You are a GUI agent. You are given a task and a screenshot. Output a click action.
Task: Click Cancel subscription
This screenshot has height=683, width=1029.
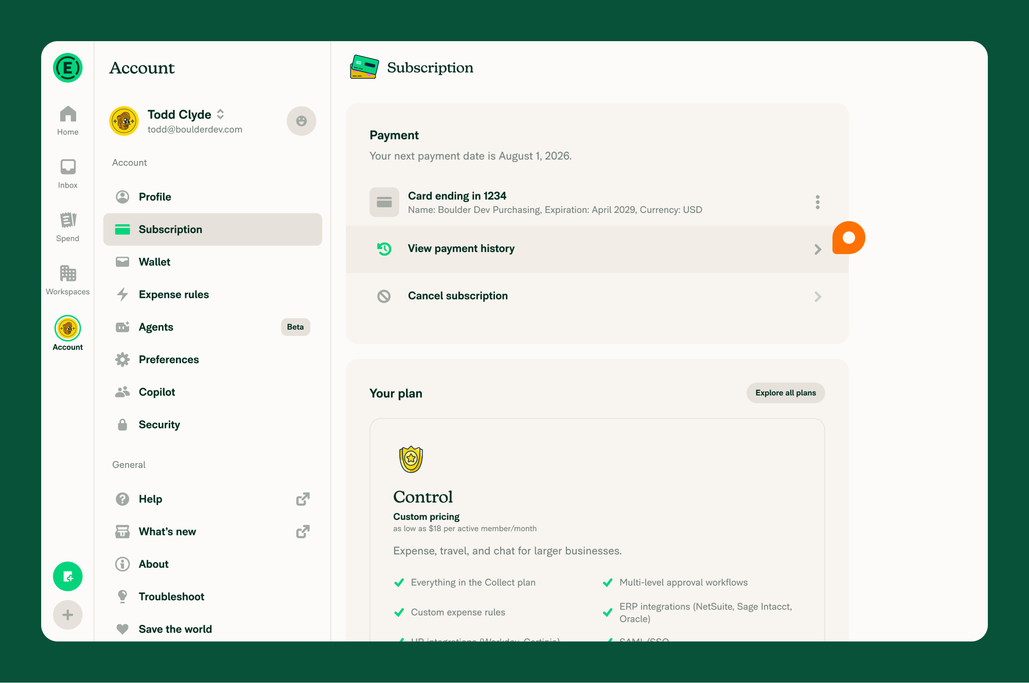pyautogui.click(x=597, y=297)
